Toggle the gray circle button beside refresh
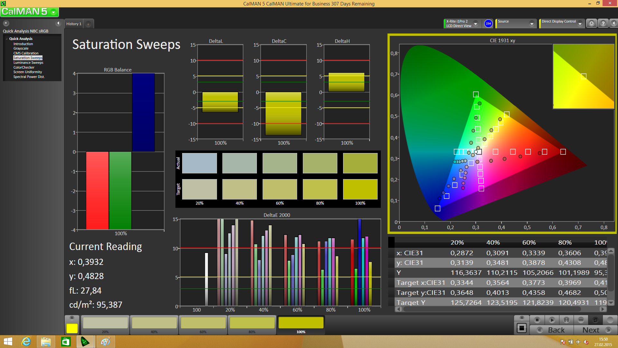 (610, 320)
